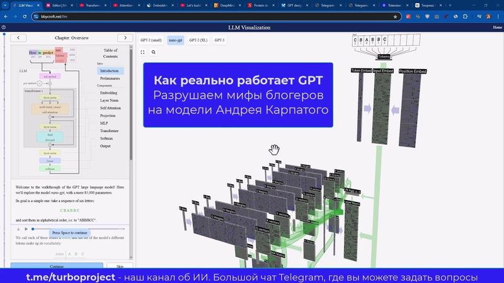Click the Position Embed block label
This screenshot has width=504, height=283.
[x=413, y=71]
